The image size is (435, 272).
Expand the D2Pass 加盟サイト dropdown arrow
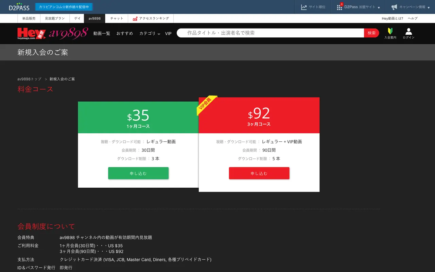pos(379,7)
